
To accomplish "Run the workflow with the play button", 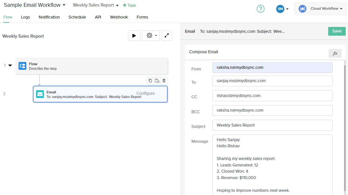I will click(134, 36).
